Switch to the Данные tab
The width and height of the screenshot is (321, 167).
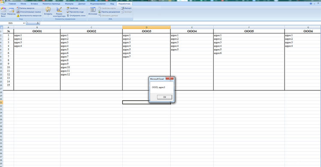(82, 4)
